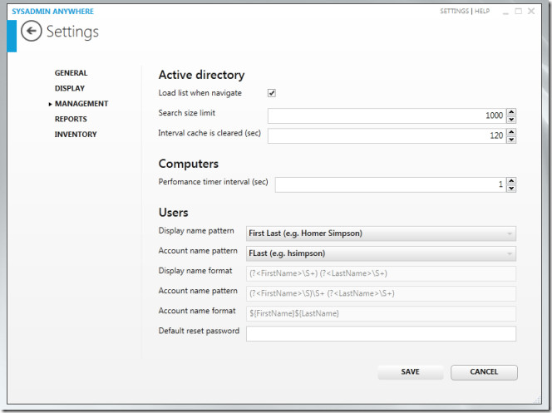Increase the Search size limit value
This screenshot has width=552, height=413.
point(511,112)
